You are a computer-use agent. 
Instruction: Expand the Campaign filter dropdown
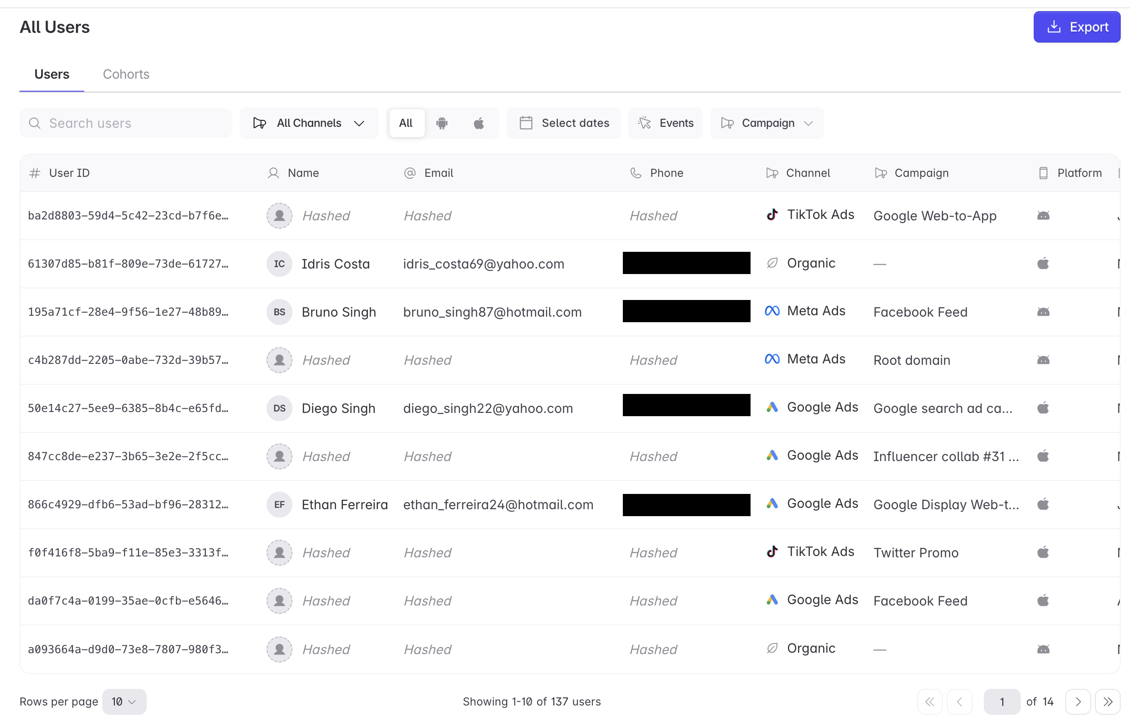(x=767, y=123)
